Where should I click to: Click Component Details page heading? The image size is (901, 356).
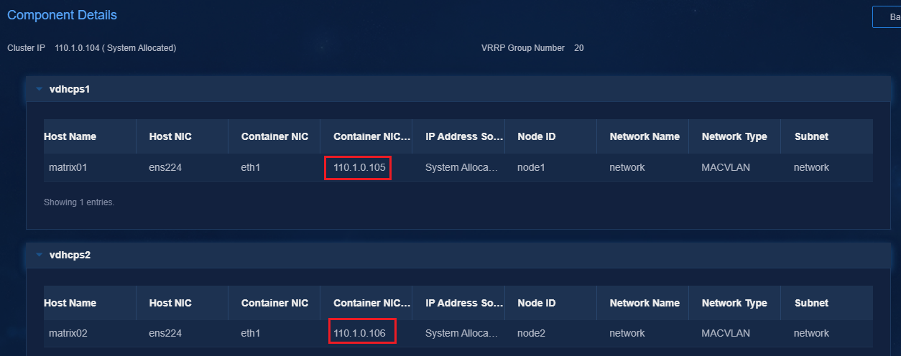tap(62, 15)
